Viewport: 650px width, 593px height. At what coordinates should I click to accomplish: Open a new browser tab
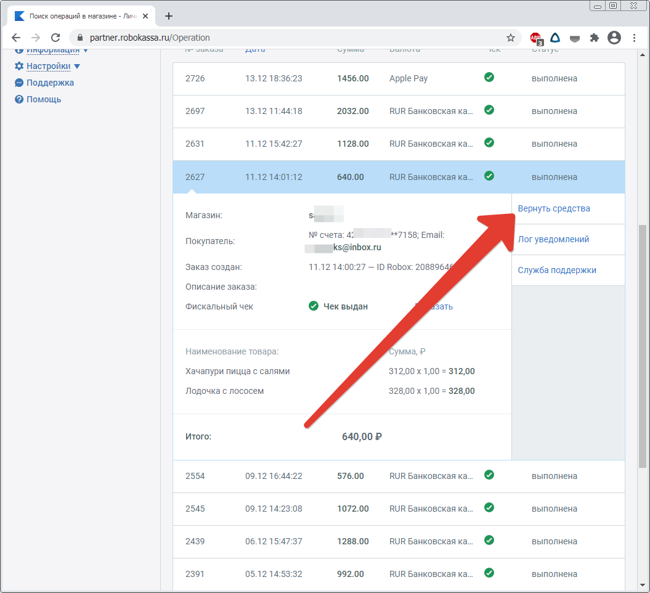[x=169, y=16]
